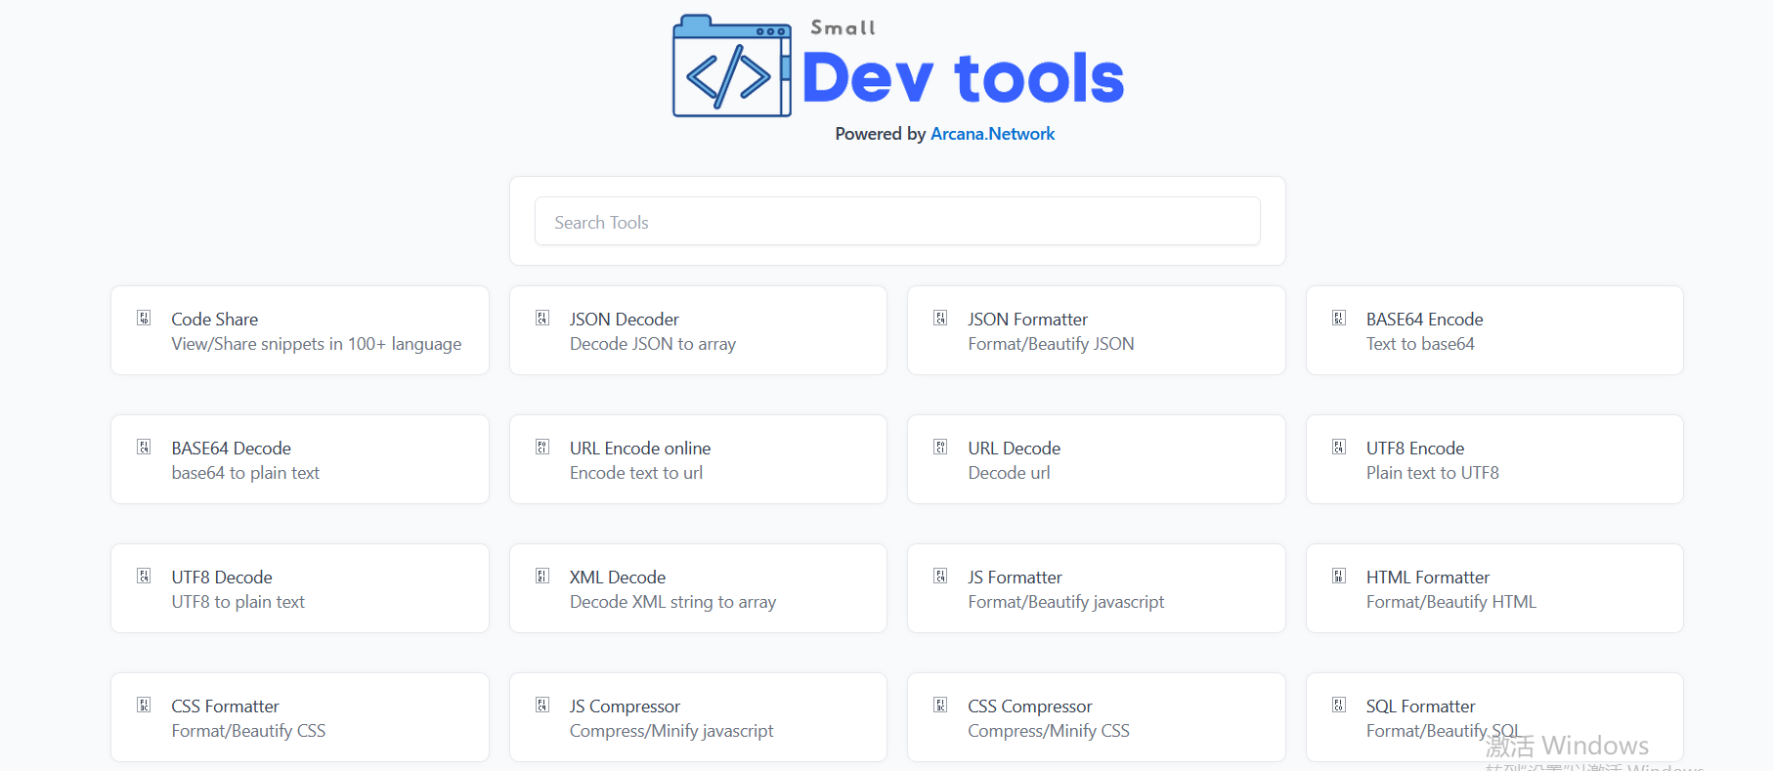Click 'Plain text to UTF8' description
This screenshot has width=1773, height=771.
[x=1432, y=473]
